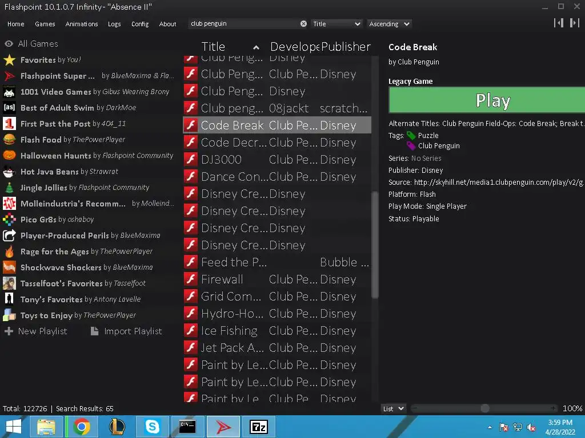Sort by Publisher column header

[x=346, y=47]
